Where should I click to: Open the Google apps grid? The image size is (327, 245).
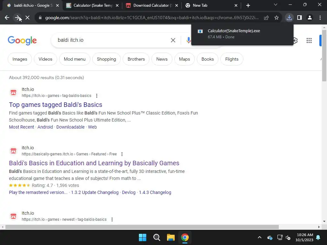click(309, 41)
